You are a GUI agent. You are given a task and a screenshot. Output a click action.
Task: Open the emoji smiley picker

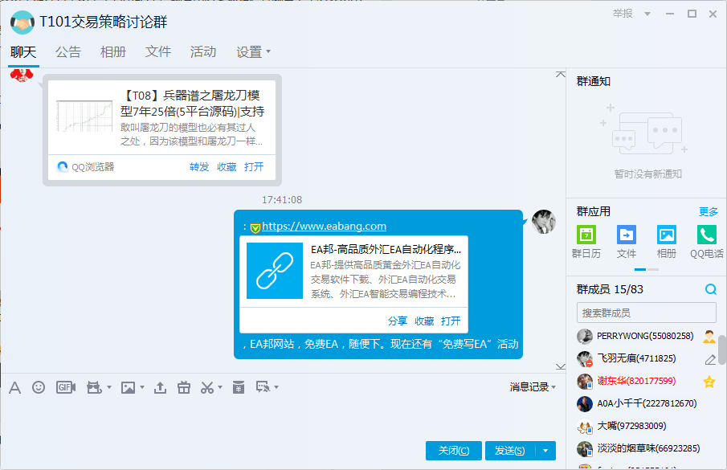click(39, 387)
